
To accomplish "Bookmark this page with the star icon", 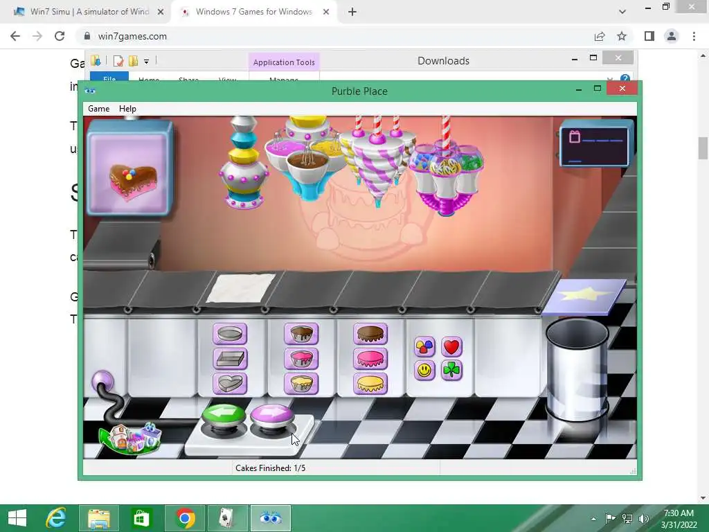I will pyautogui.click(x=622, y=36).
